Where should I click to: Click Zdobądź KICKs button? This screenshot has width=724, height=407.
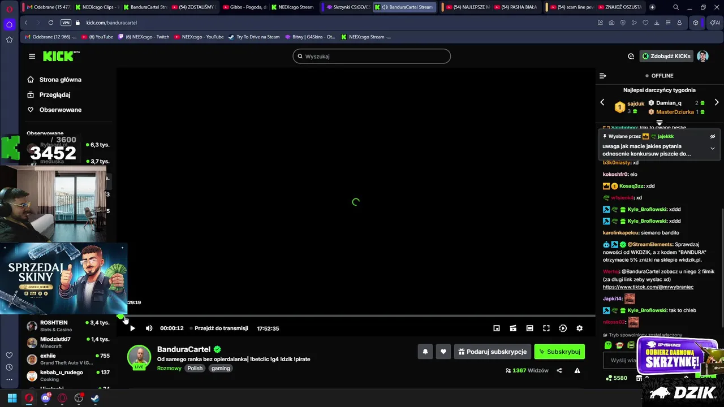(x=667, y=56)
